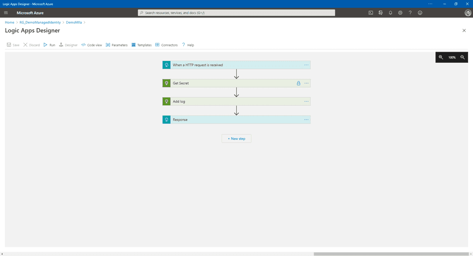
Task: Open designer Help in toolbar
Action: 188,45
